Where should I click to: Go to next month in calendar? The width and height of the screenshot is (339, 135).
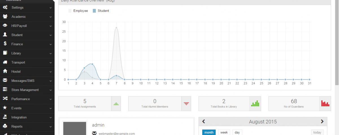click(x=322, y=121)
